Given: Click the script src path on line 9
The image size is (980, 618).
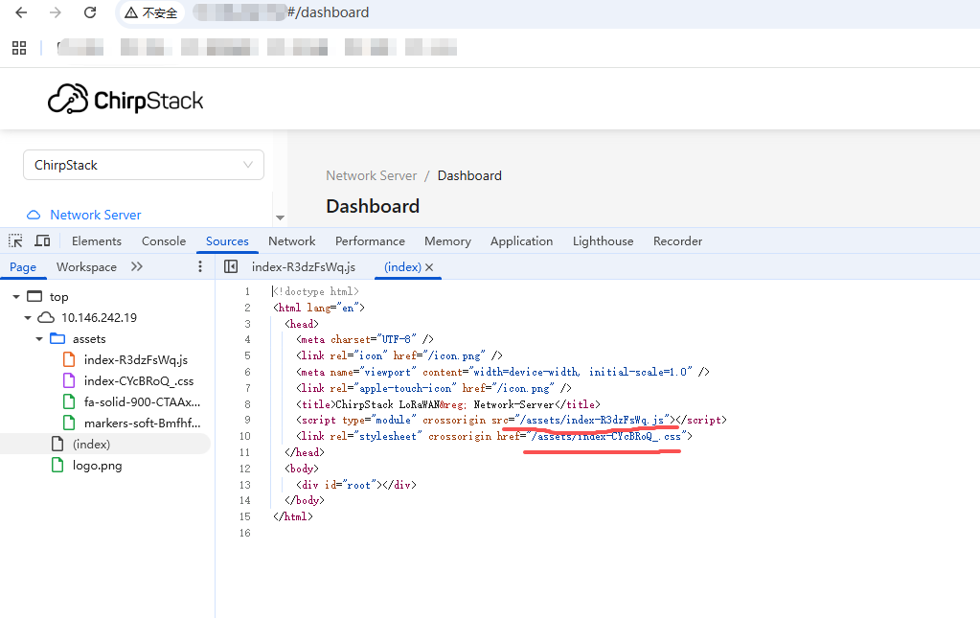Looking at the screenshot, I should (594, 420).
